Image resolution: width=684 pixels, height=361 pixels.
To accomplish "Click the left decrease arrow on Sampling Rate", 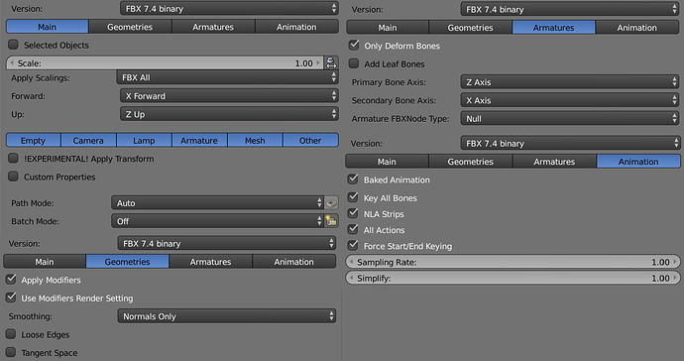I will pos(352,262).
